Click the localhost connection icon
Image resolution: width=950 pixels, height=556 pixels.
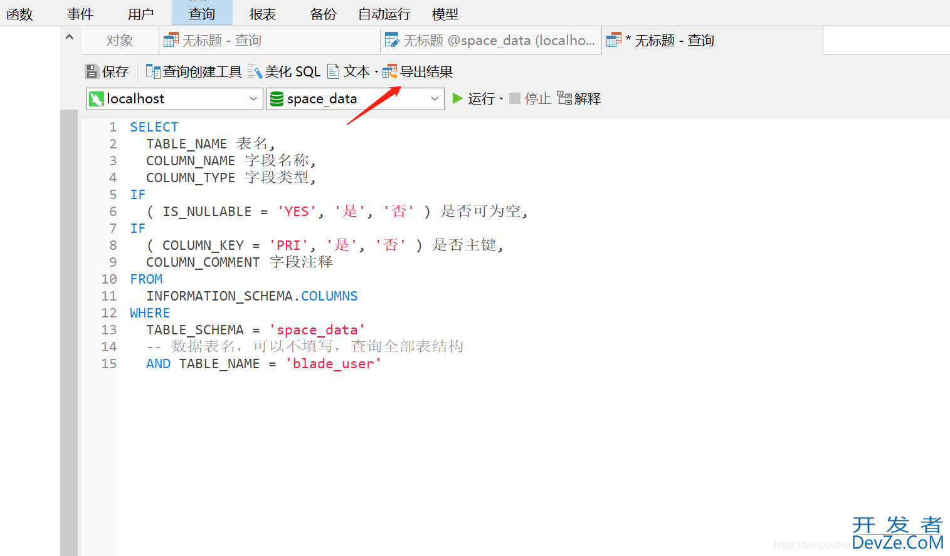(97, 99)
